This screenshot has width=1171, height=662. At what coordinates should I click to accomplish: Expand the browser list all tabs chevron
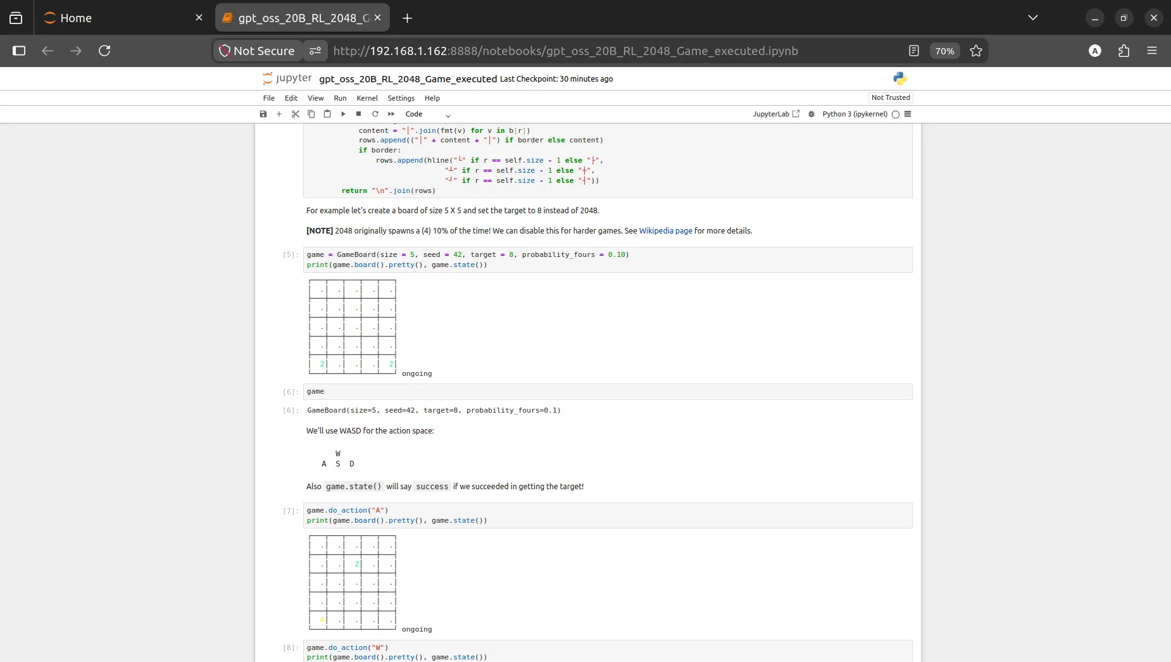point(1033,18)
